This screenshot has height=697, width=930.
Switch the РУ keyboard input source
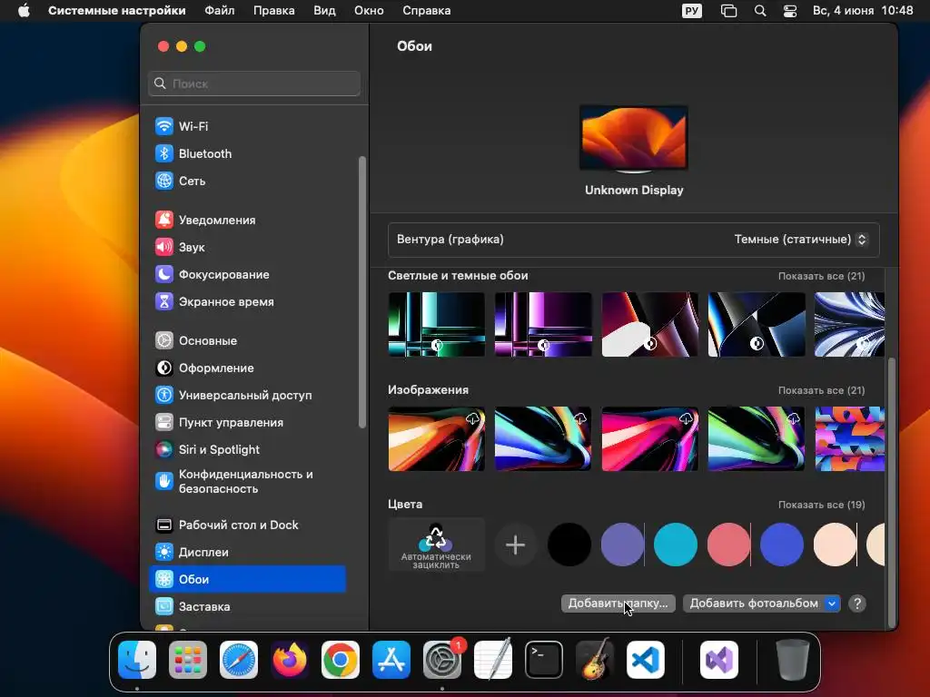(x=691, y=11)
